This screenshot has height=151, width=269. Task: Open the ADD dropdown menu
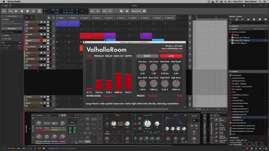click(x=92, y=11)
